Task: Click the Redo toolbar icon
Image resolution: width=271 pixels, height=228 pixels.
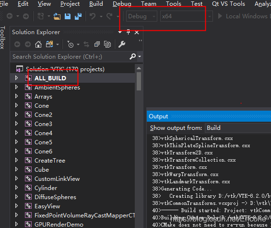Action: [109, 16]
